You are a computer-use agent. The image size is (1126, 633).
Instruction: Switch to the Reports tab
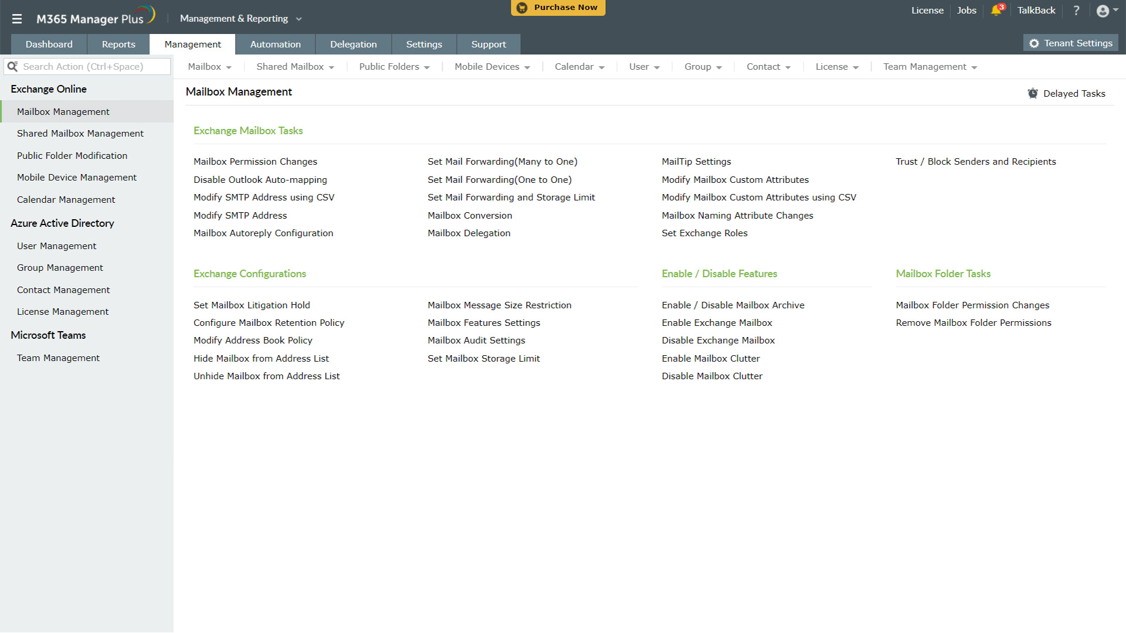118,44
